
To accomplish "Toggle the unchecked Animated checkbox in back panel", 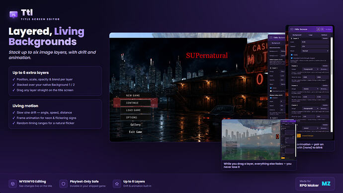I will [271, 91].
